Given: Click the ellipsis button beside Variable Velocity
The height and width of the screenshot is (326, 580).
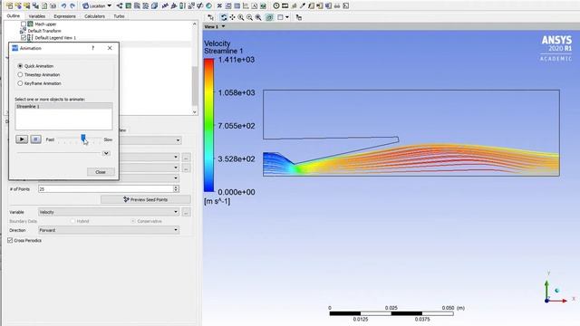Looking at the screenshot, I should [x=187, y=212].
